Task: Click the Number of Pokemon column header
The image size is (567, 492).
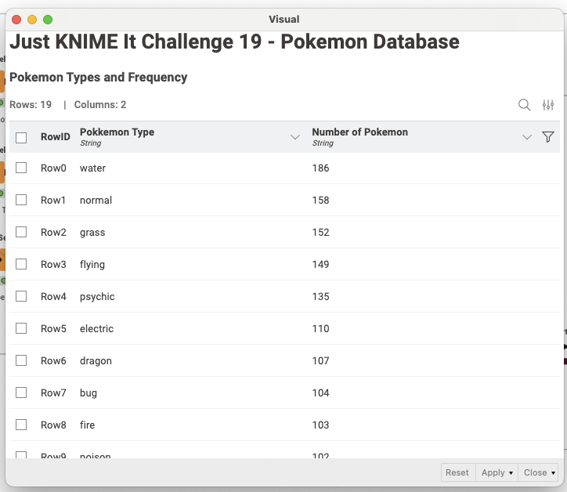Action: [x=359, y=132]
